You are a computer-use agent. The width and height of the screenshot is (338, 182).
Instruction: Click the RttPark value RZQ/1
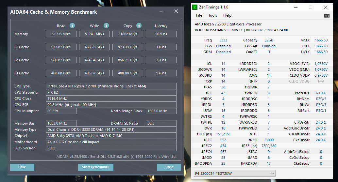[x=321, y=111]
